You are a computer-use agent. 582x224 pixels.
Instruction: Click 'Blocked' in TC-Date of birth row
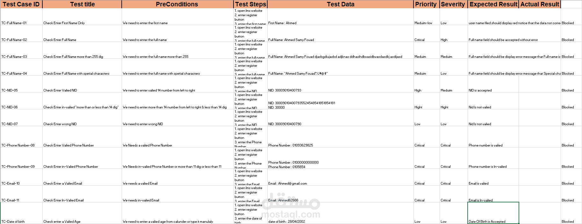(x=571, y=213)
